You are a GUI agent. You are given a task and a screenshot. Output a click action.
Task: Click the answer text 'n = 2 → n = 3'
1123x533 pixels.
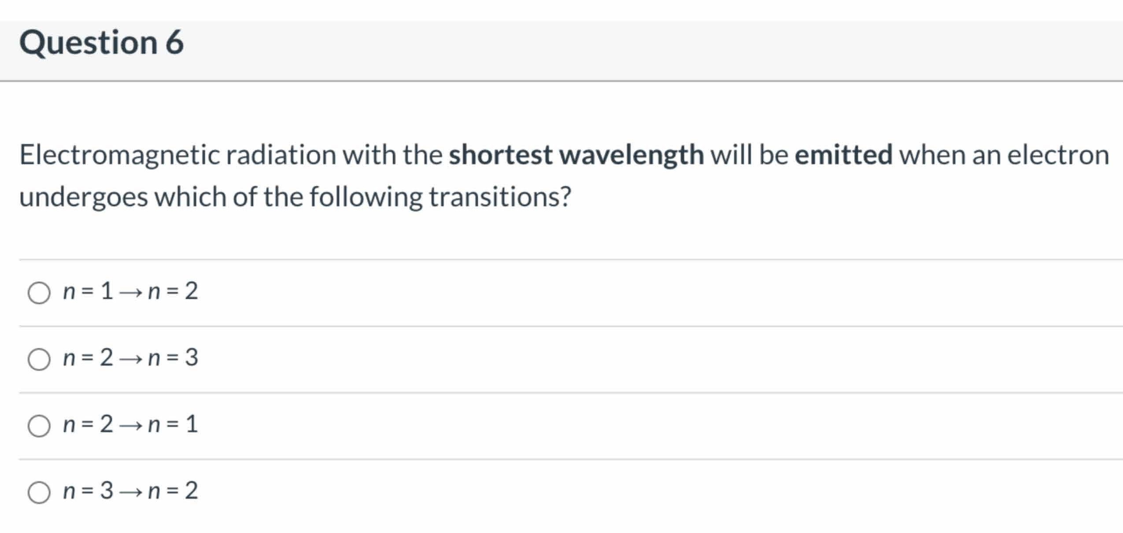(130, 357)
